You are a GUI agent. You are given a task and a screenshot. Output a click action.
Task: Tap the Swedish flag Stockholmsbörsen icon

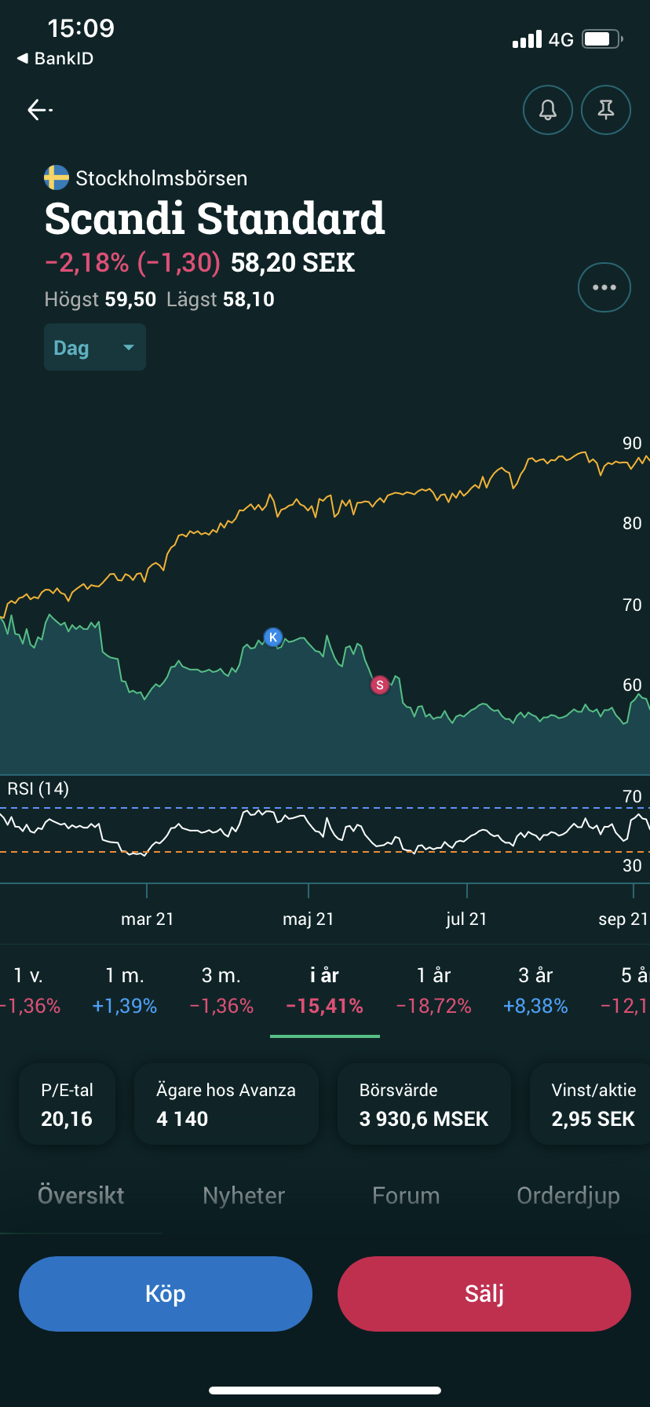click(x=57, y=178)
